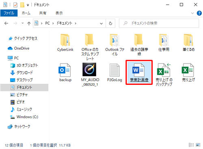Screen dimensions: 203x149
Task: Open the ファイル menu tab
Action: [9, 13]
